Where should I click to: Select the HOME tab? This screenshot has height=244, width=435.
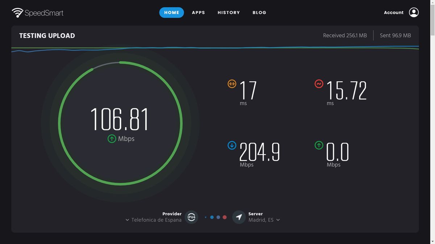coord(171,12)
